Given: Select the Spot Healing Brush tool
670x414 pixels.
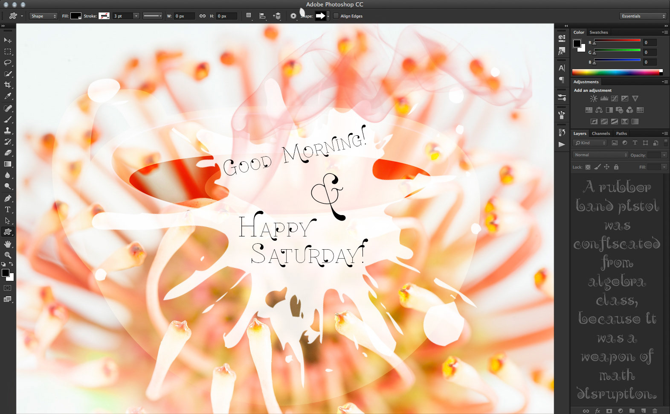Looking at the screenshot, I should click(8, 108).
